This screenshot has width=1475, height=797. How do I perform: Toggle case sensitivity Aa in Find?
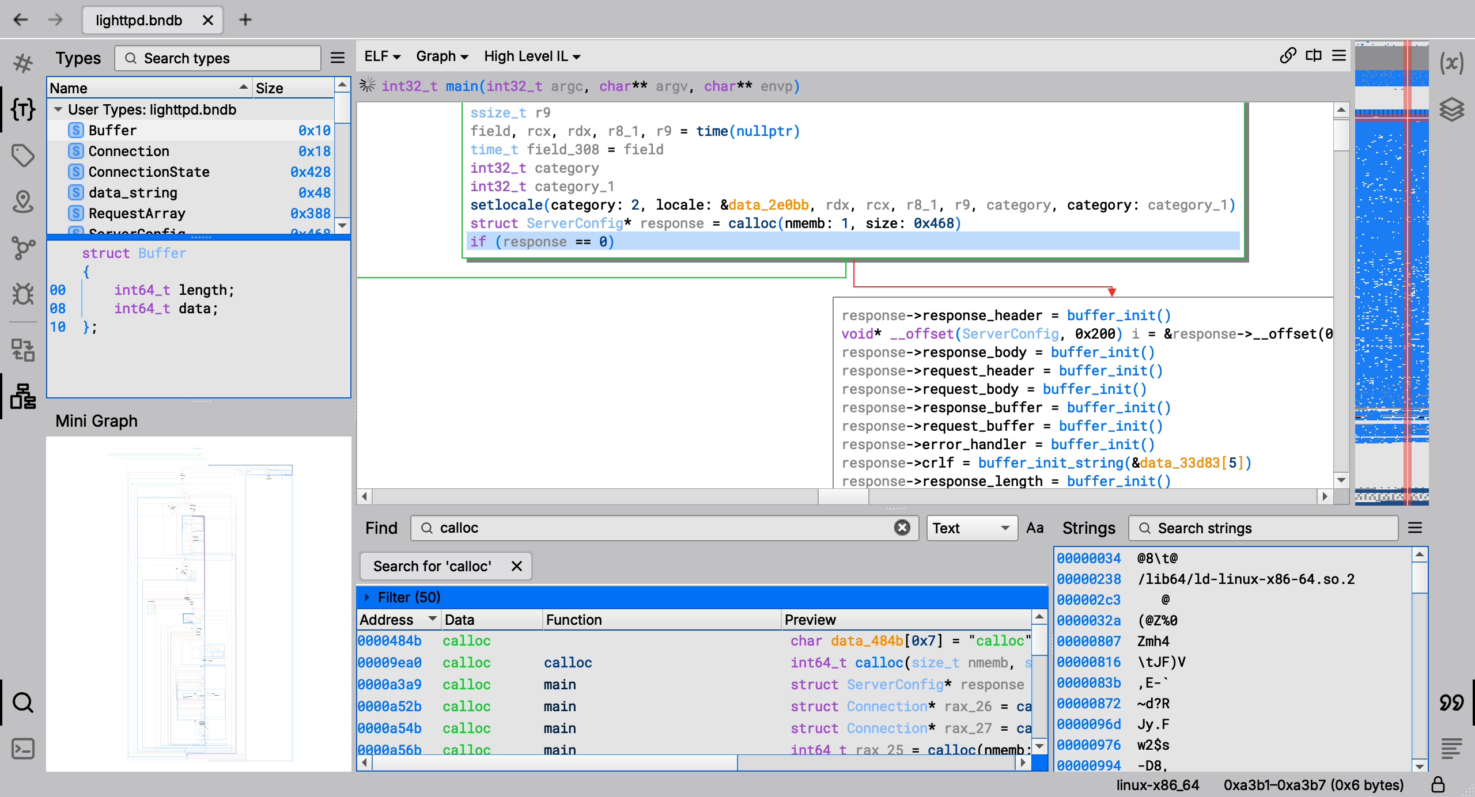tap(1035, 528)
